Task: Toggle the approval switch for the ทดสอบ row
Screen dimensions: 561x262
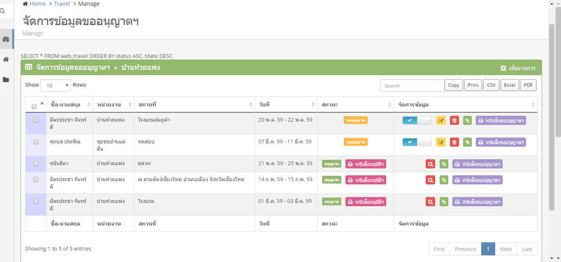Action: (x=417, y=142)
